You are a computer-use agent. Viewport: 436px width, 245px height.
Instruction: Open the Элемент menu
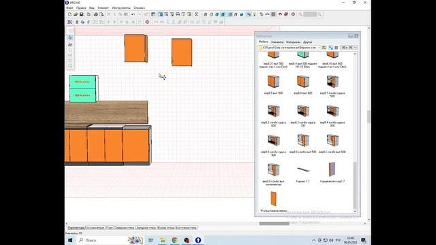[x=103, y=7]
